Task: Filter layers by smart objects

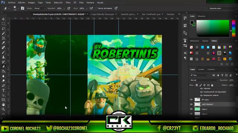Action: click(231, 75)
